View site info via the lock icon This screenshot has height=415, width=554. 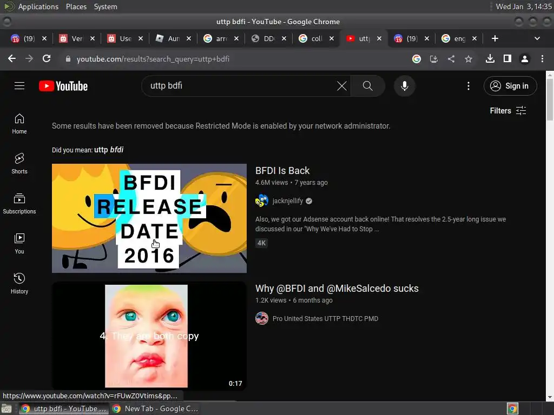click(68, 59)
